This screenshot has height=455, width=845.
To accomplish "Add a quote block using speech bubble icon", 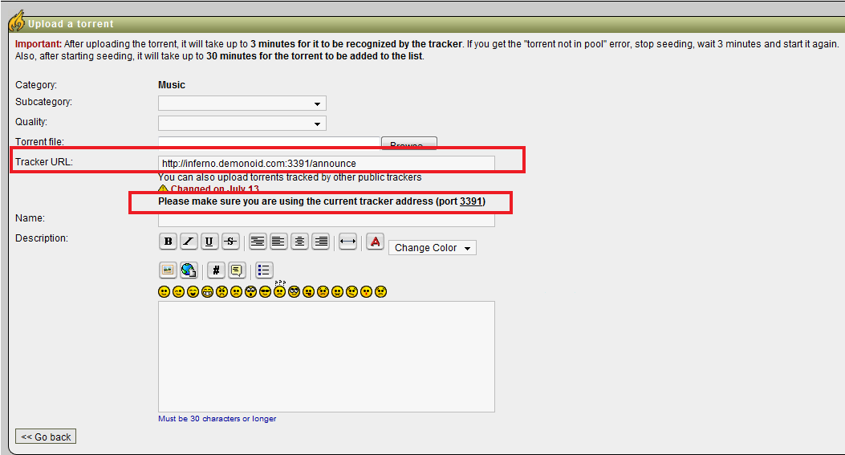I will pyautogui.click(x=237, y=270).
